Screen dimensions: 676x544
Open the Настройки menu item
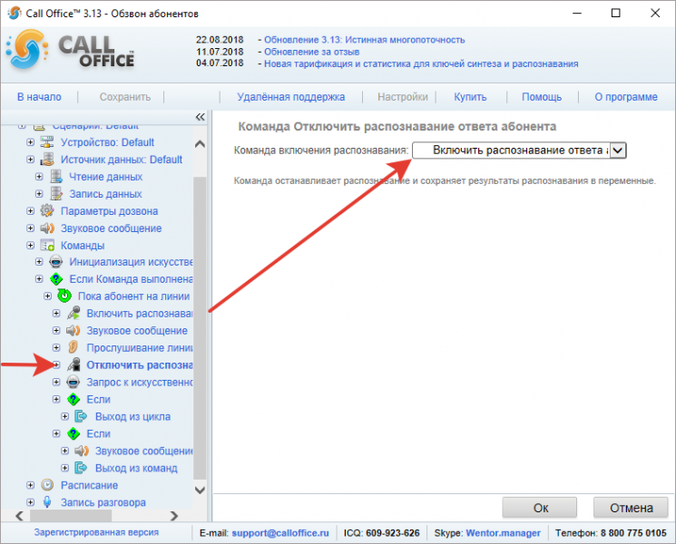(x=403, y=97)
